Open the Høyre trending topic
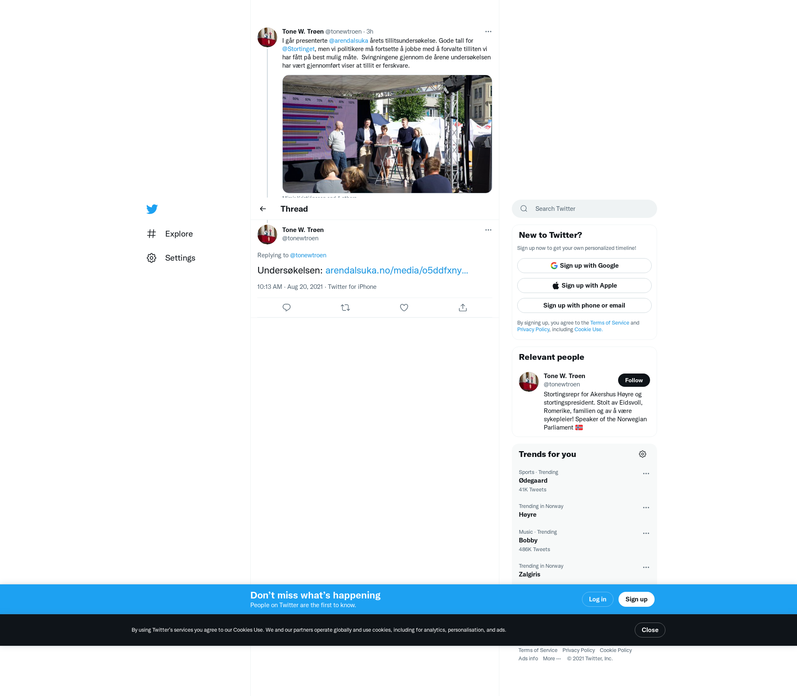Viewport: 797px width, 696px height. click(528, 515)
